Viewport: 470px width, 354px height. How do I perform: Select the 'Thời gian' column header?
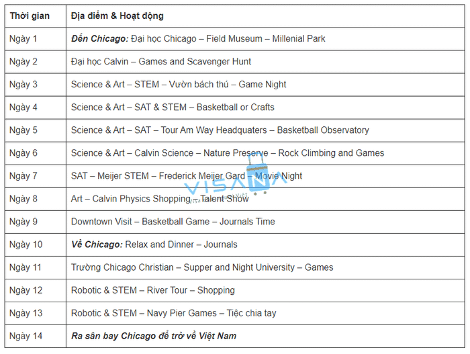(x=30, y=16)
